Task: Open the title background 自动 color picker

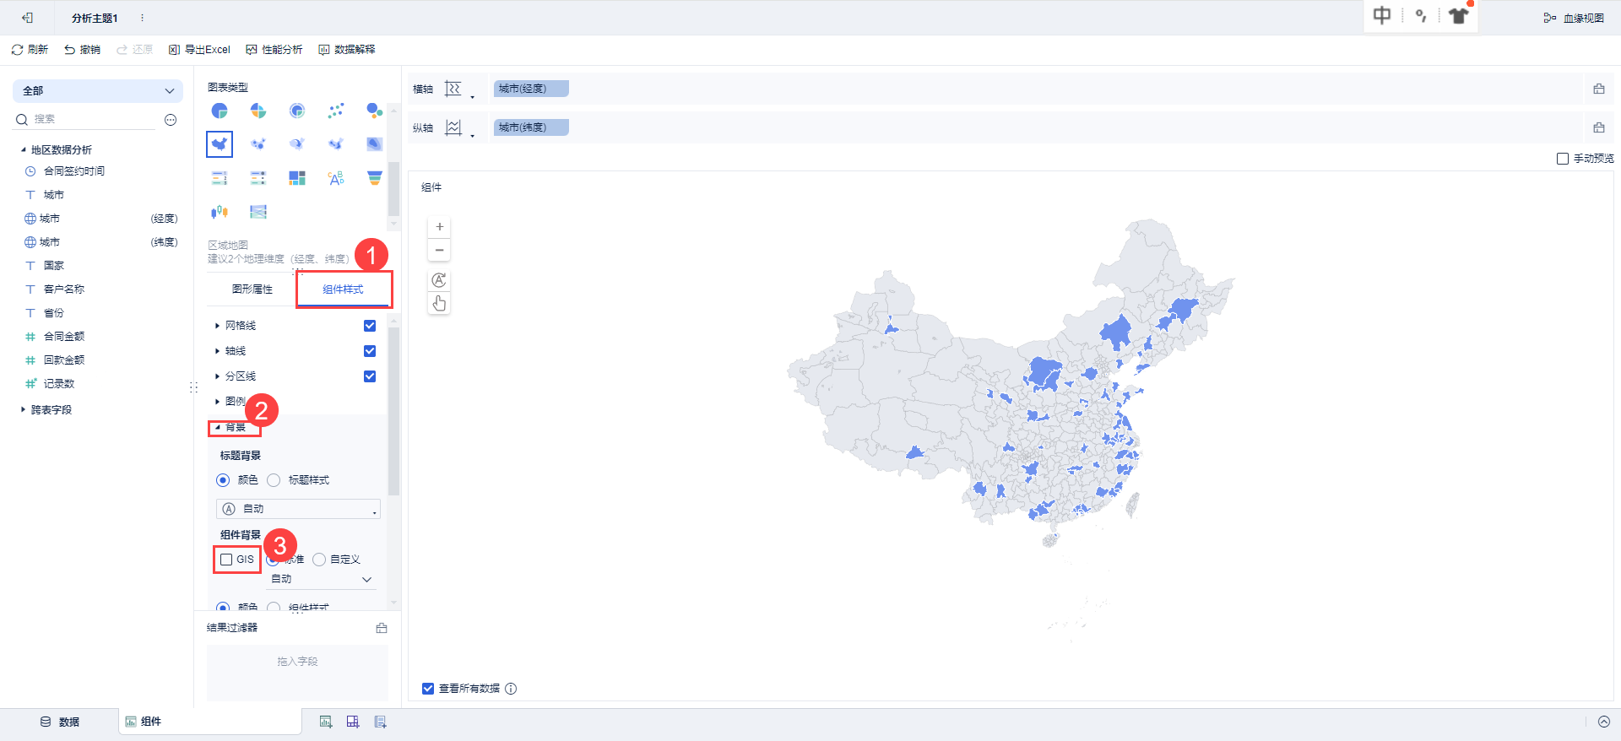Action: click(x=298, y=509)
